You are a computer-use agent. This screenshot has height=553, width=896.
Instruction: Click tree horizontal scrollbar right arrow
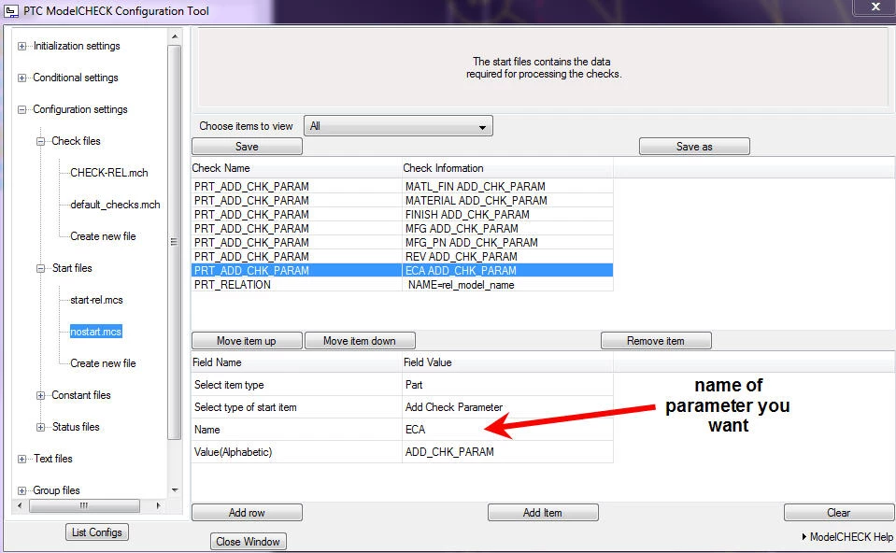coord(158,505)
